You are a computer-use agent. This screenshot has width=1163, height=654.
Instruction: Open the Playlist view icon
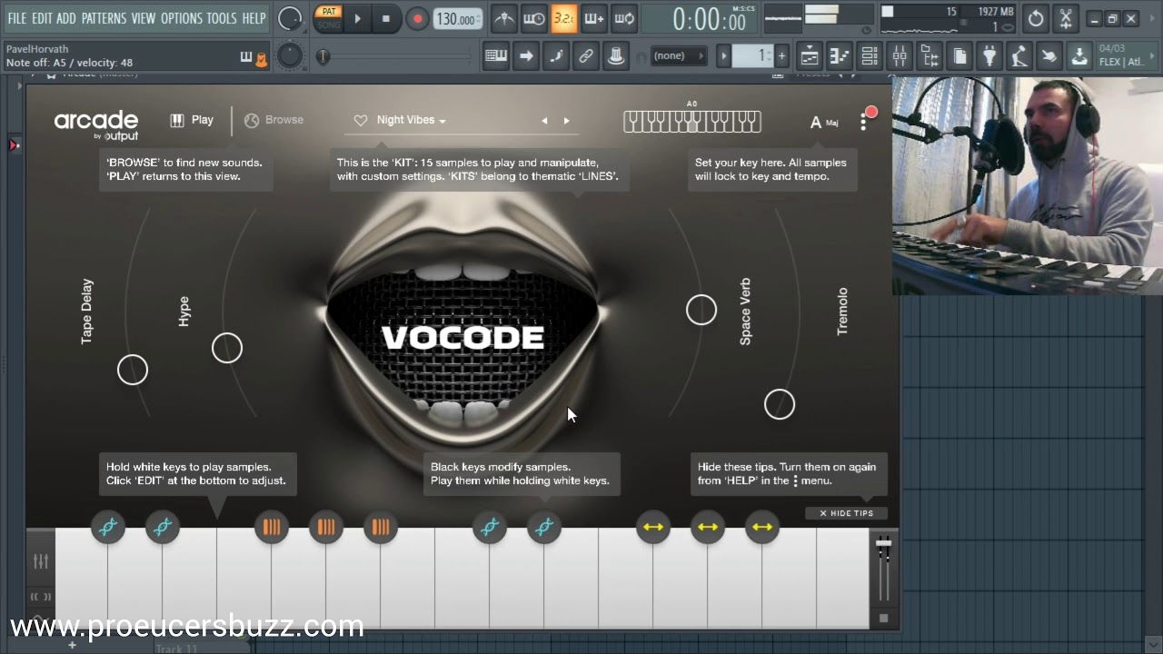coord(809,56)
